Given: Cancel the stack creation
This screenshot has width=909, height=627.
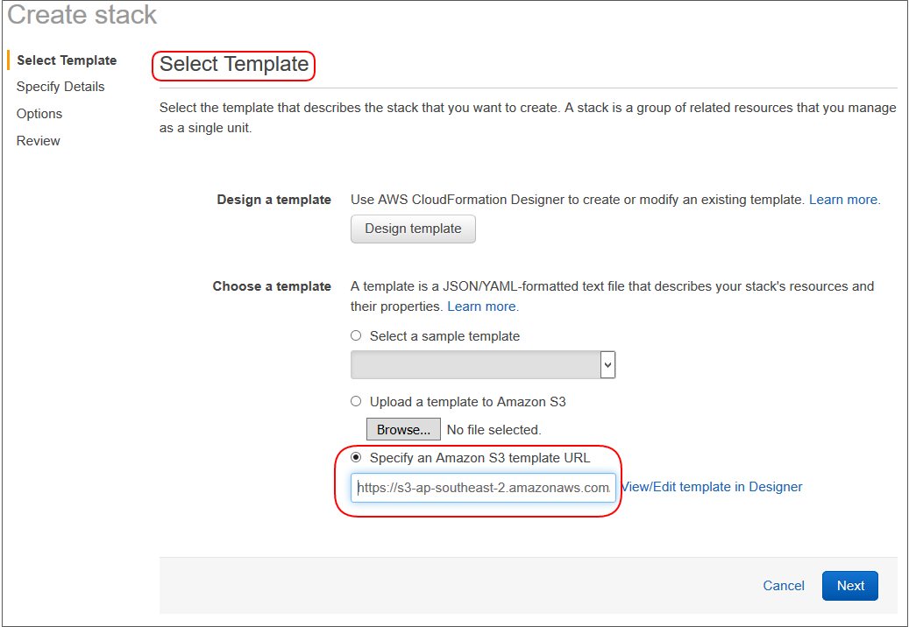Looking at the screenshot, I should click(784, 586).
